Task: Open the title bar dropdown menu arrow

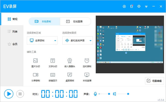Action: pyautogui.click(x=146, y=7)
